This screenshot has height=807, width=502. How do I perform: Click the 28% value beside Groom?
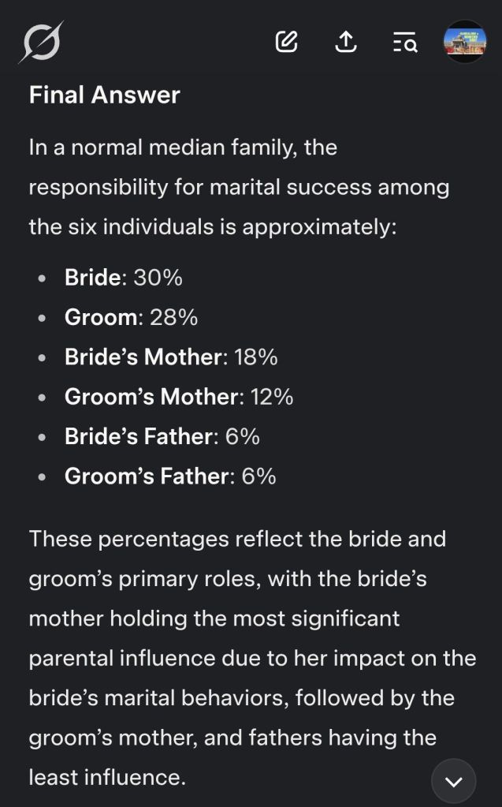(173, 317)
